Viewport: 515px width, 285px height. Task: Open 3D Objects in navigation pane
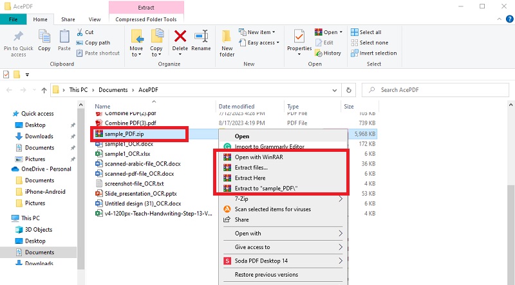39,230
